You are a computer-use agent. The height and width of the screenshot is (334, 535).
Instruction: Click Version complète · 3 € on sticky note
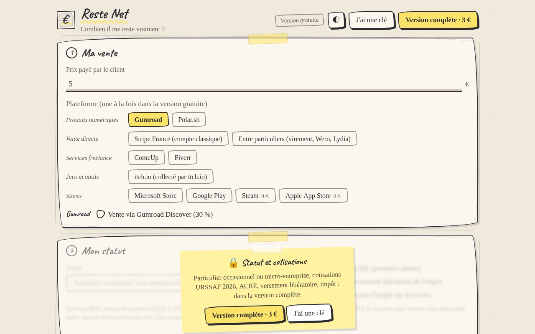tap(245, 314)
